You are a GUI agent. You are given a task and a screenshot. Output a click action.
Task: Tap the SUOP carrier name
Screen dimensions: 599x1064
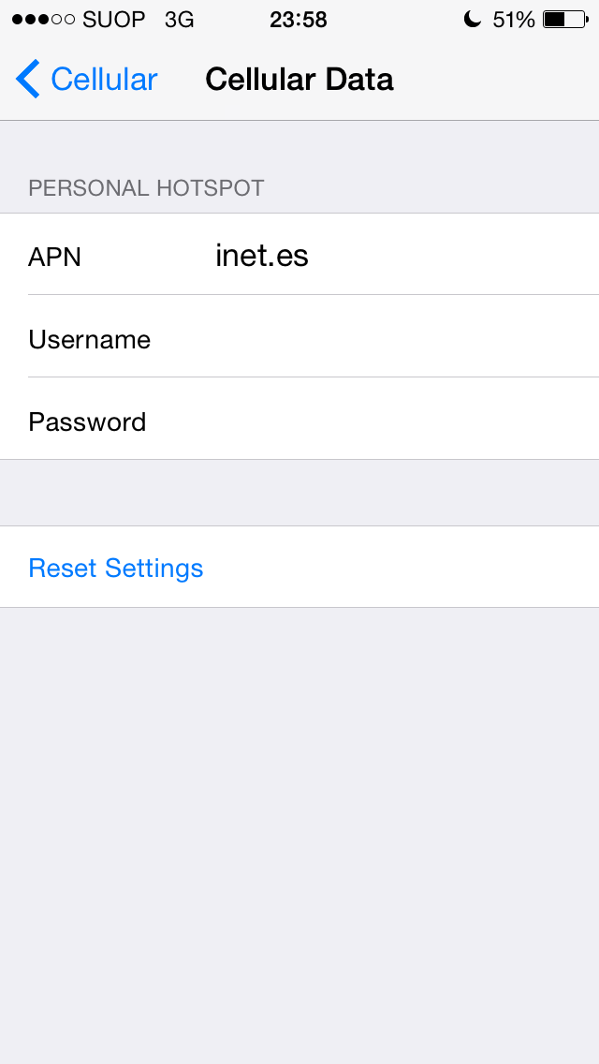tap(113, 21)
